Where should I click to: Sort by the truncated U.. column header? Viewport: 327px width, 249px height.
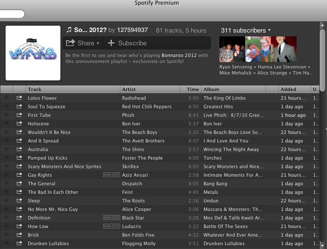pos(315,89)
